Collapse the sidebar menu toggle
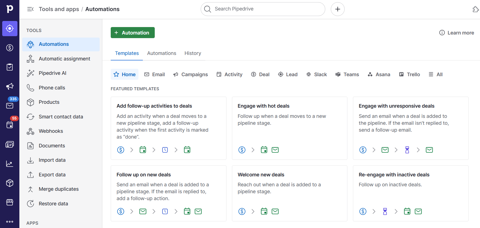The height and width of the screenshot is (228, 480). (30, 9)
